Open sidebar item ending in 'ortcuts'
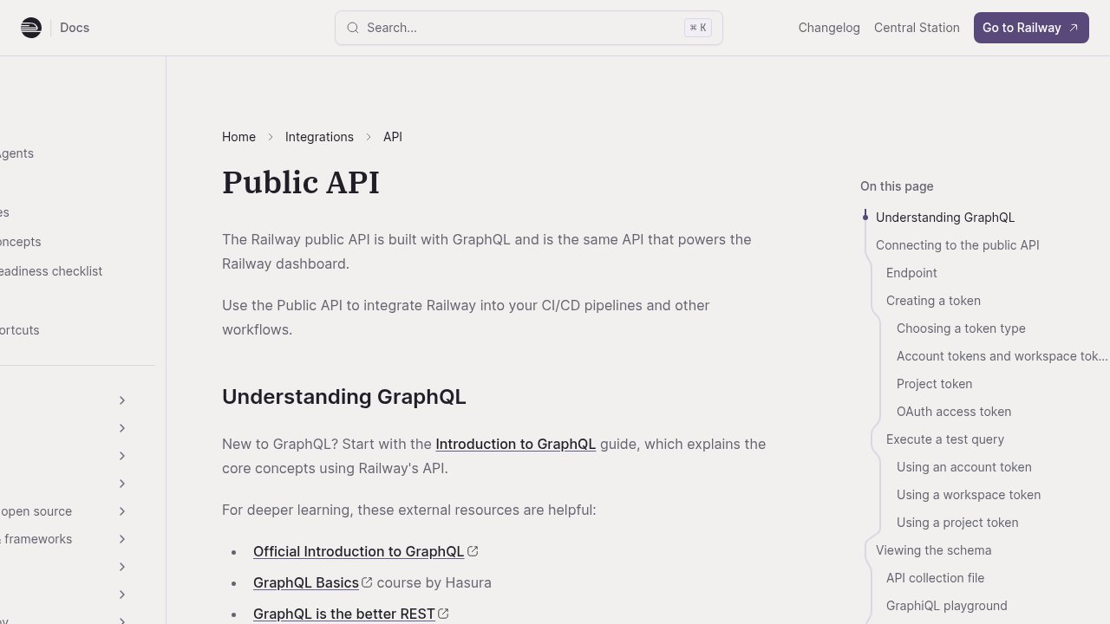The width and height of the screenshot is (1110, 624). (x=19, y=330)
